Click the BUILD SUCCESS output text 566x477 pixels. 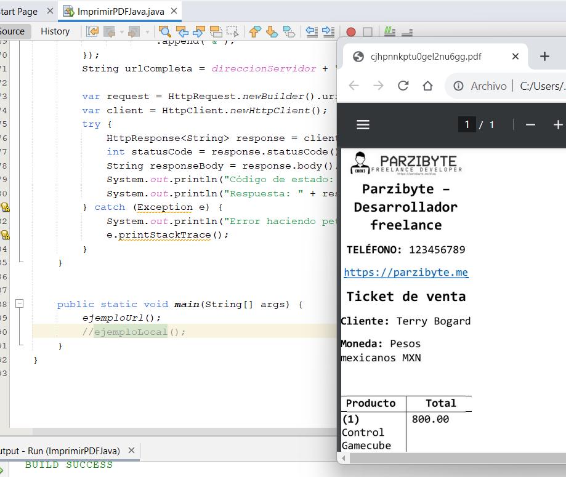point(69,465)
